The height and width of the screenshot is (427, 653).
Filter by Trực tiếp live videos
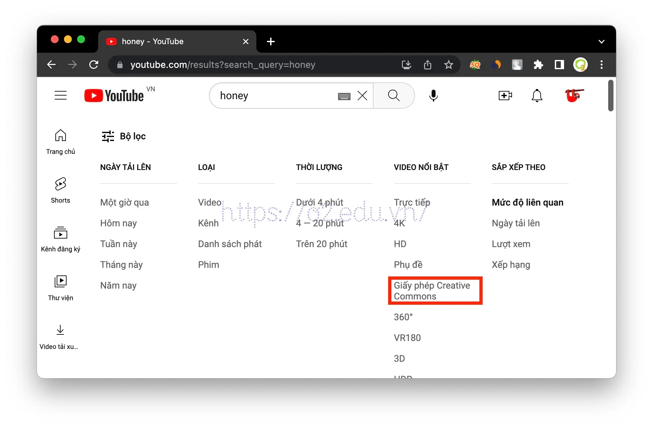click(412, 202)
